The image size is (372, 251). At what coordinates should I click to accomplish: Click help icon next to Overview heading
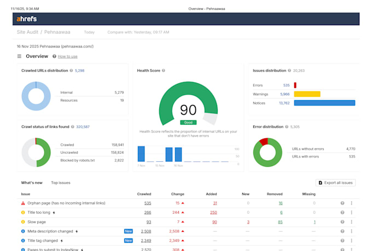(x=54, y=56)
